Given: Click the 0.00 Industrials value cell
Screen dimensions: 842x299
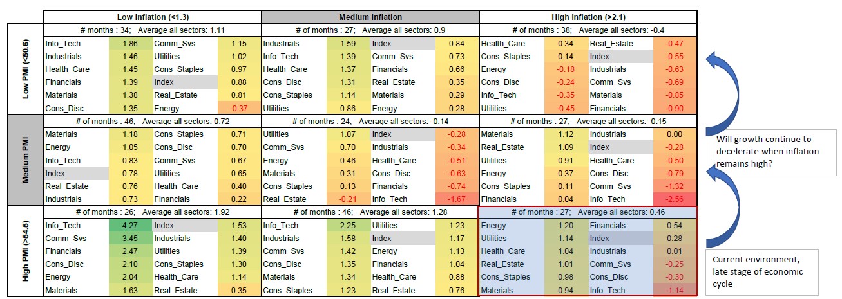Looking at the screenshot, I should (x=675, y=134).
